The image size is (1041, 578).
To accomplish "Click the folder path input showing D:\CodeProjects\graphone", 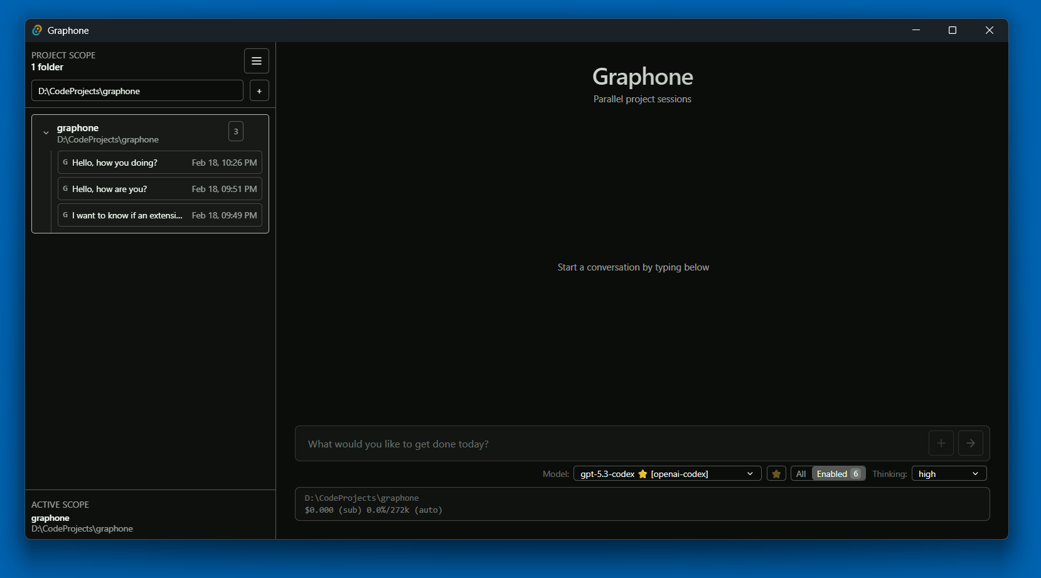I will (137, 90).
